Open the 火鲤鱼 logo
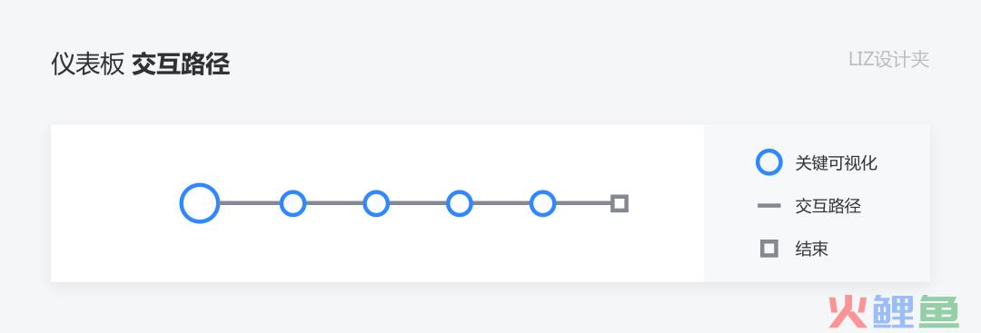 (894, 310)
